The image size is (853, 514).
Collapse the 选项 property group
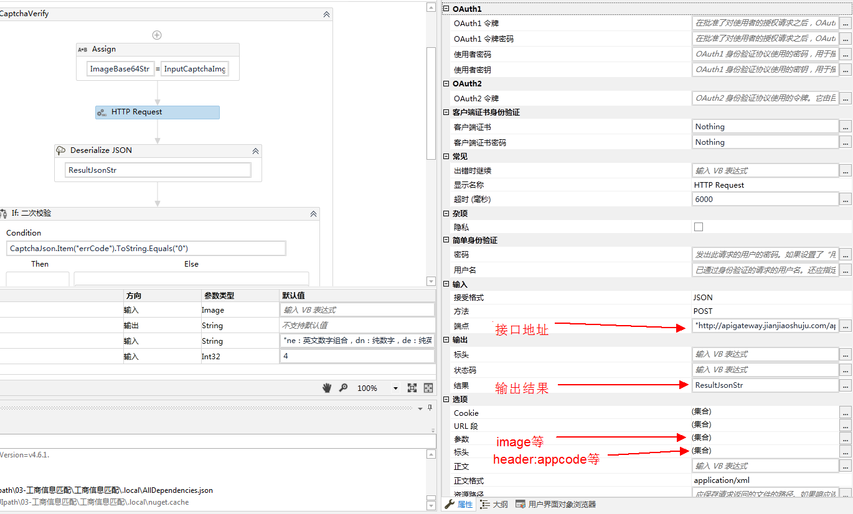446,400
